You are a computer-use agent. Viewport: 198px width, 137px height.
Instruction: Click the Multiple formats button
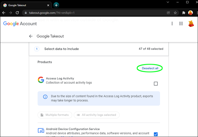(x=55, y=115)
